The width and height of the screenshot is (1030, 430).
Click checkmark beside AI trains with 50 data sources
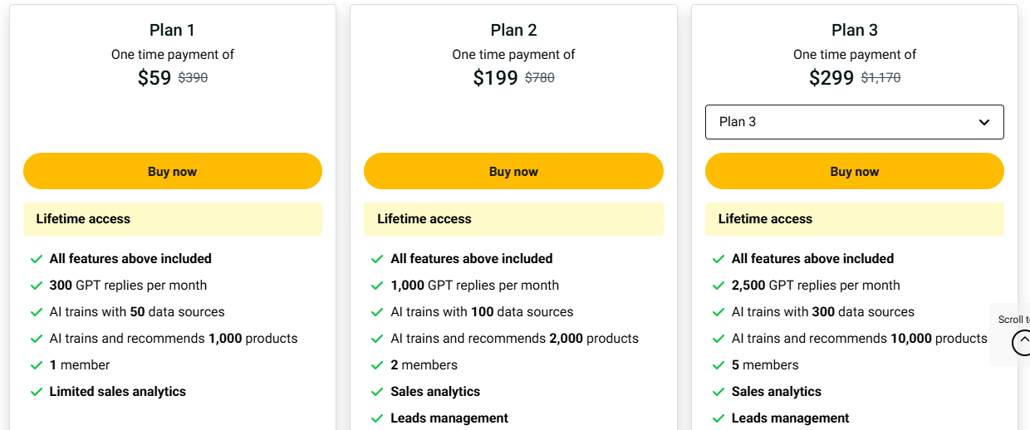coord(37,312)
